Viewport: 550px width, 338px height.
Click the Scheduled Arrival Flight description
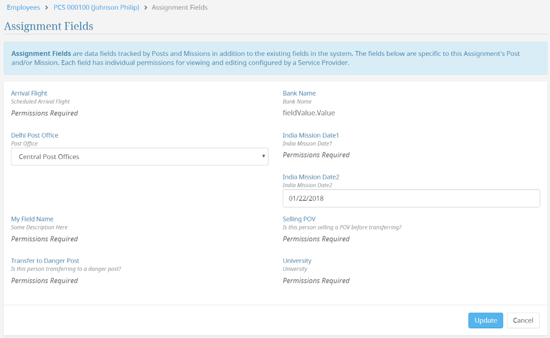pos(40,102)
